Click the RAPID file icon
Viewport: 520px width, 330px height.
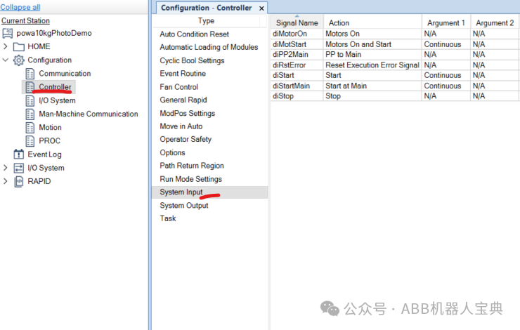point(18,182)
